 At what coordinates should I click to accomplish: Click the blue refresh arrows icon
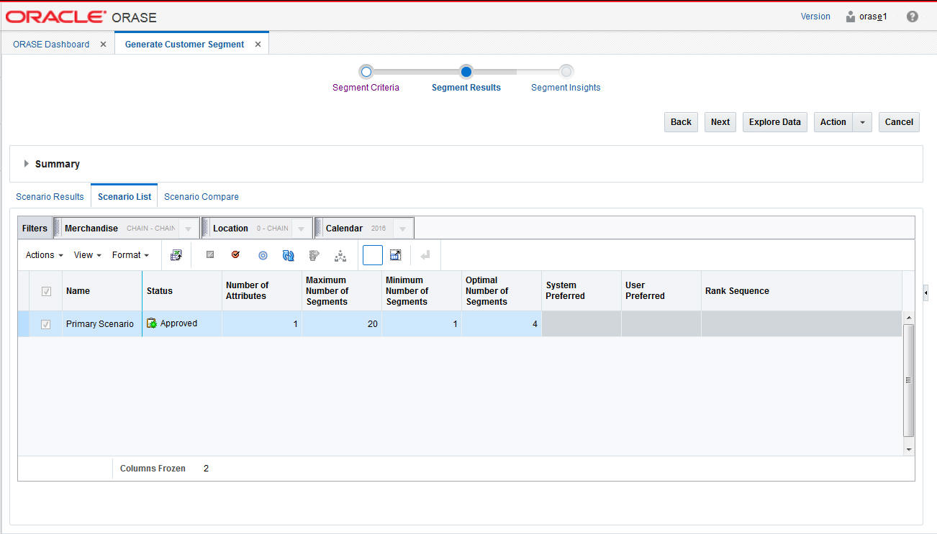tap(289, 255)
